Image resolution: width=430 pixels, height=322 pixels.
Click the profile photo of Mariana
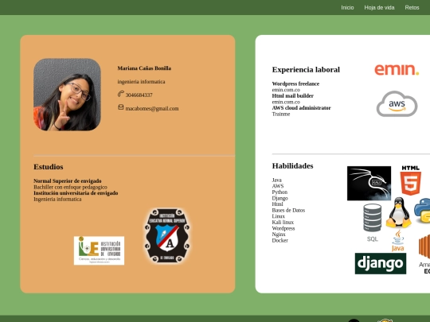coord(67,95)
